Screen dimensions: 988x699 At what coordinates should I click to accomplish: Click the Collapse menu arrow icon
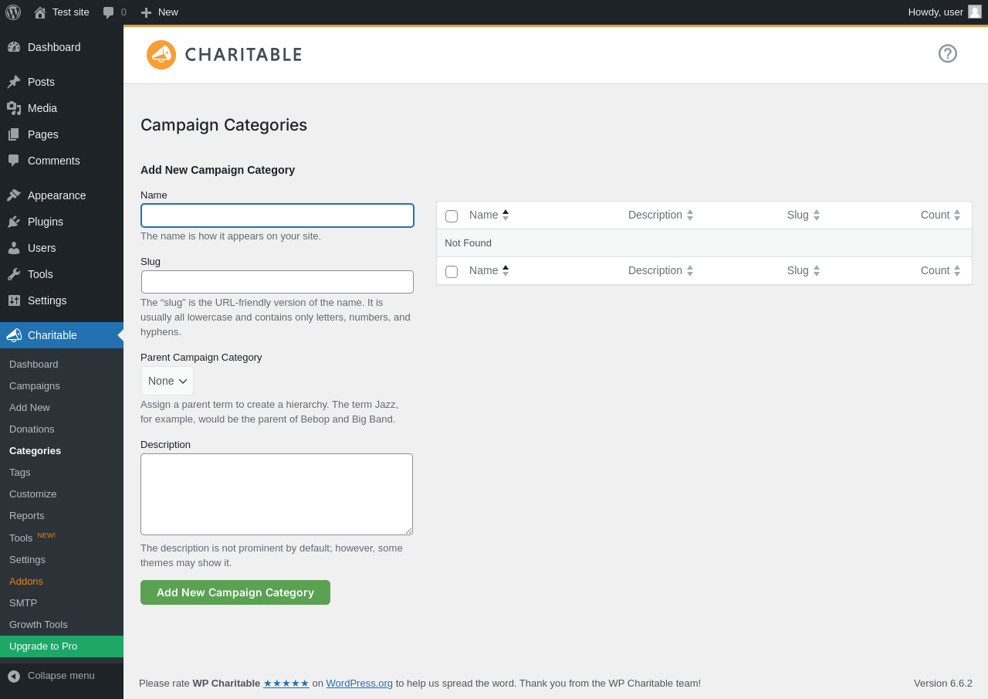[14, 676]
